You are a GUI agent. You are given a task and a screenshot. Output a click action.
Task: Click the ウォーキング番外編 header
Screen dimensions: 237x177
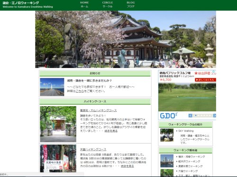[185, 150]
